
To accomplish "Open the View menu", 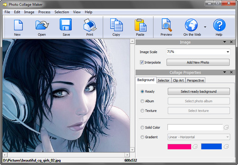I will [x=77, y=12].
